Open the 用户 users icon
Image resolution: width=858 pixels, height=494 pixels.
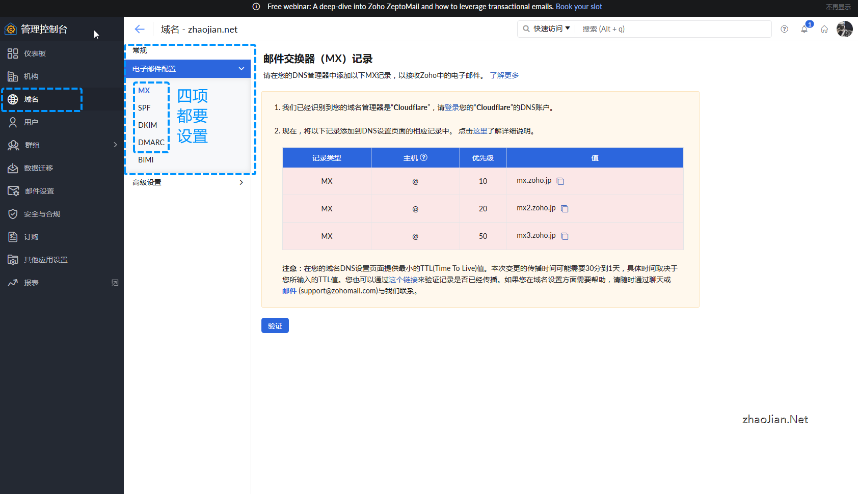pos(13,122)
